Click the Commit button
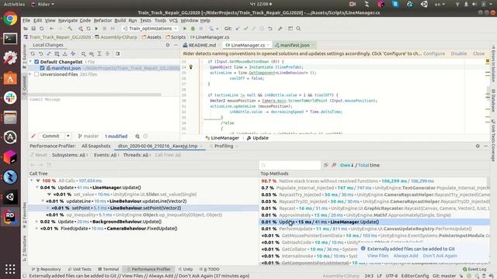The height and width of the screenshot is (279, 497). tap(50, 136)
